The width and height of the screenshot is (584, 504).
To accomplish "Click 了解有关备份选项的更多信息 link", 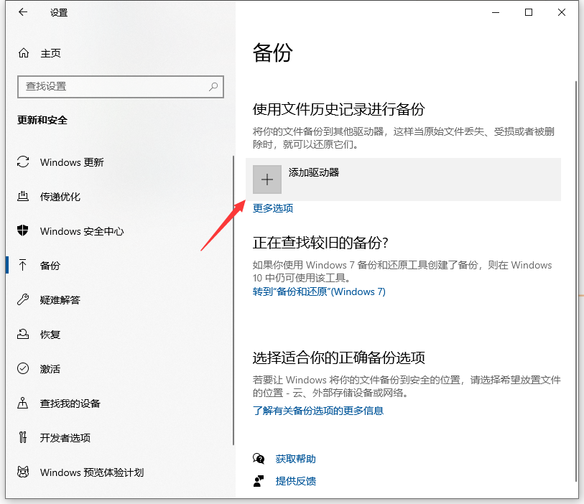I will pos(318,411).
